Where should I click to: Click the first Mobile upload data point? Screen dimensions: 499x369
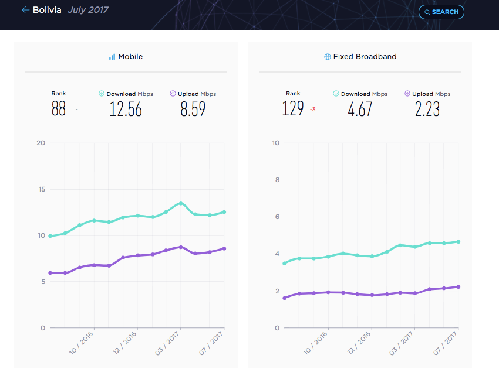click(50, 273)
